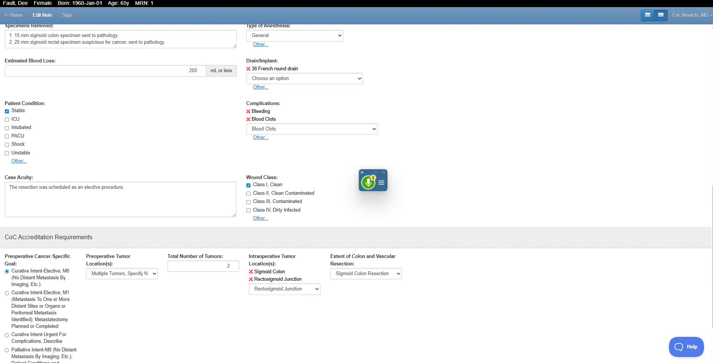This screenshot has width=713, height=363.
Task: Open the Help chat bubble
Action: [686, 347]
